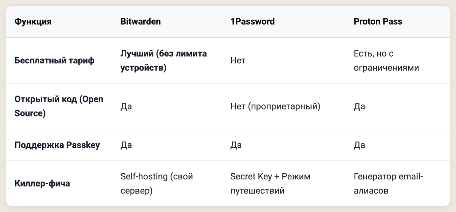
Task: Click the Bitwarden column header
Action: tap(140, 22)
